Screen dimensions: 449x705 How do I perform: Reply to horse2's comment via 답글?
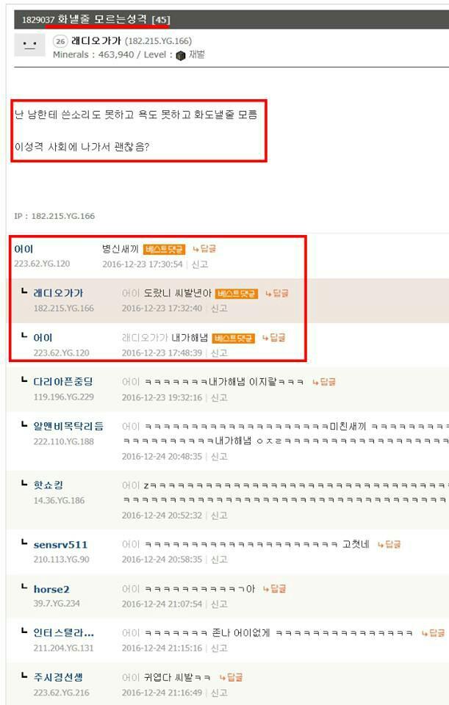tap(274, 589)
